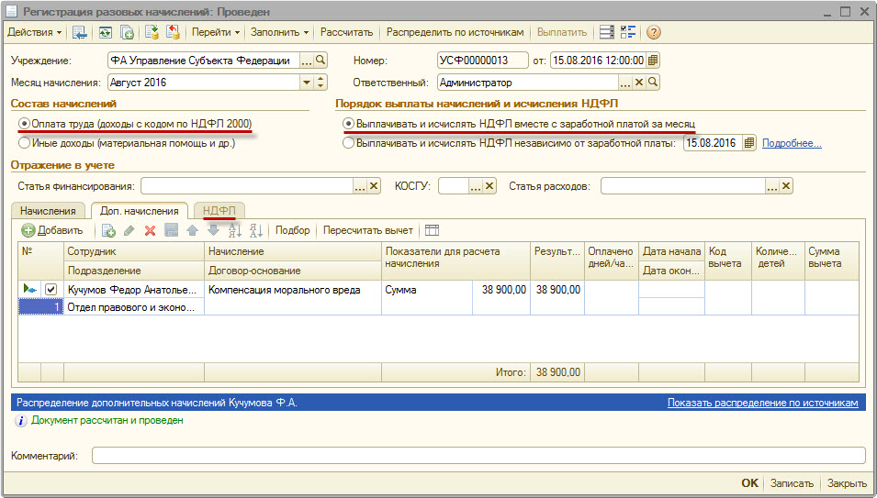The image size is (877, 498).
Task: Open 'Показать распределение по источникам' link
Action: tap(762, 403)
